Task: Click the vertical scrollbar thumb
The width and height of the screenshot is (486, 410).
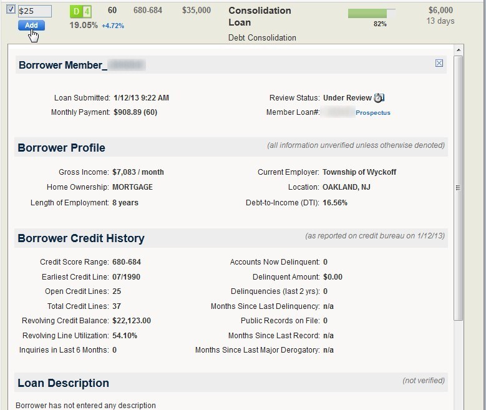Action: (459, 187)
